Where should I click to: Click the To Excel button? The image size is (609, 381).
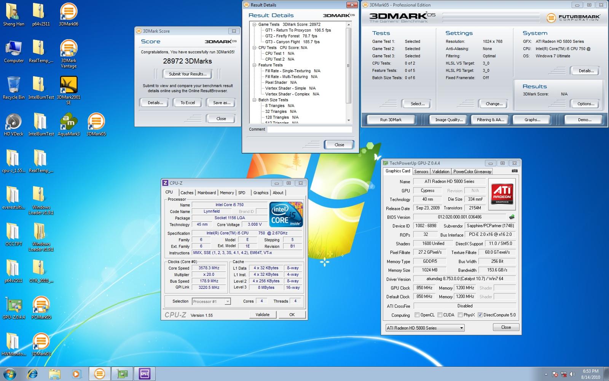tap(188, 102)
